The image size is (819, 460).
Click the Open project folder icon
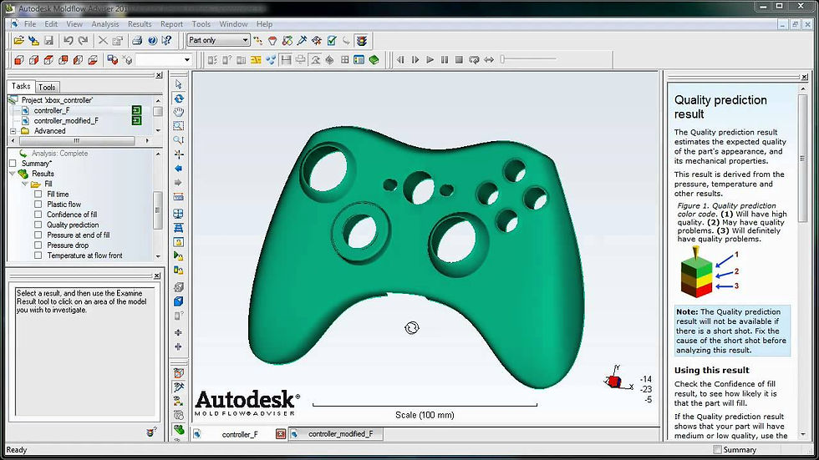(18, 40)
